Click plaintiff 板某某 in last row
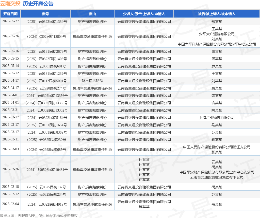The image size is (260, 218). tap(144, 207)
